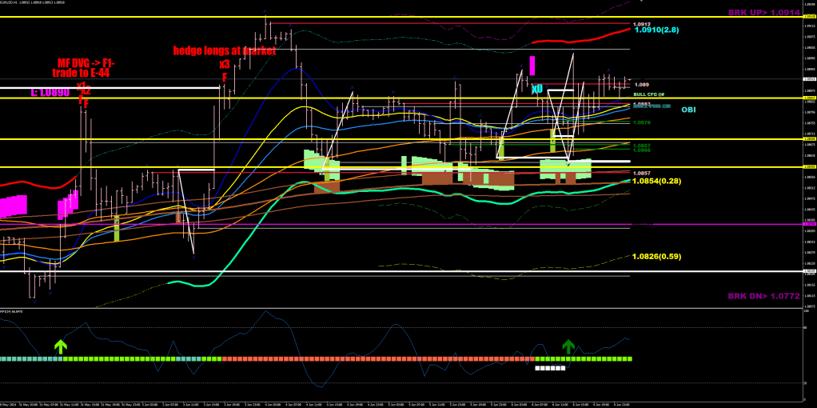Click the dark green up arrow in indicator
Image resolution: width=817 pixels, height=408 pixels.
click(x=568, y=346)
